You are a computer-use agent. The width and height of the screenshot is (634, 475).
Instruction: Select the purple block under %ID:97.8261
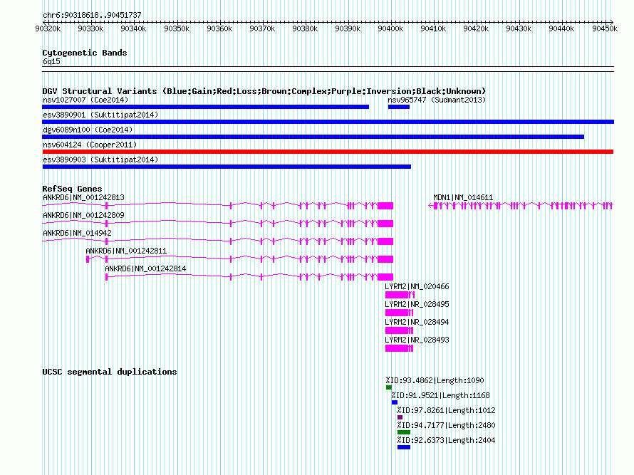click(400, 417)
